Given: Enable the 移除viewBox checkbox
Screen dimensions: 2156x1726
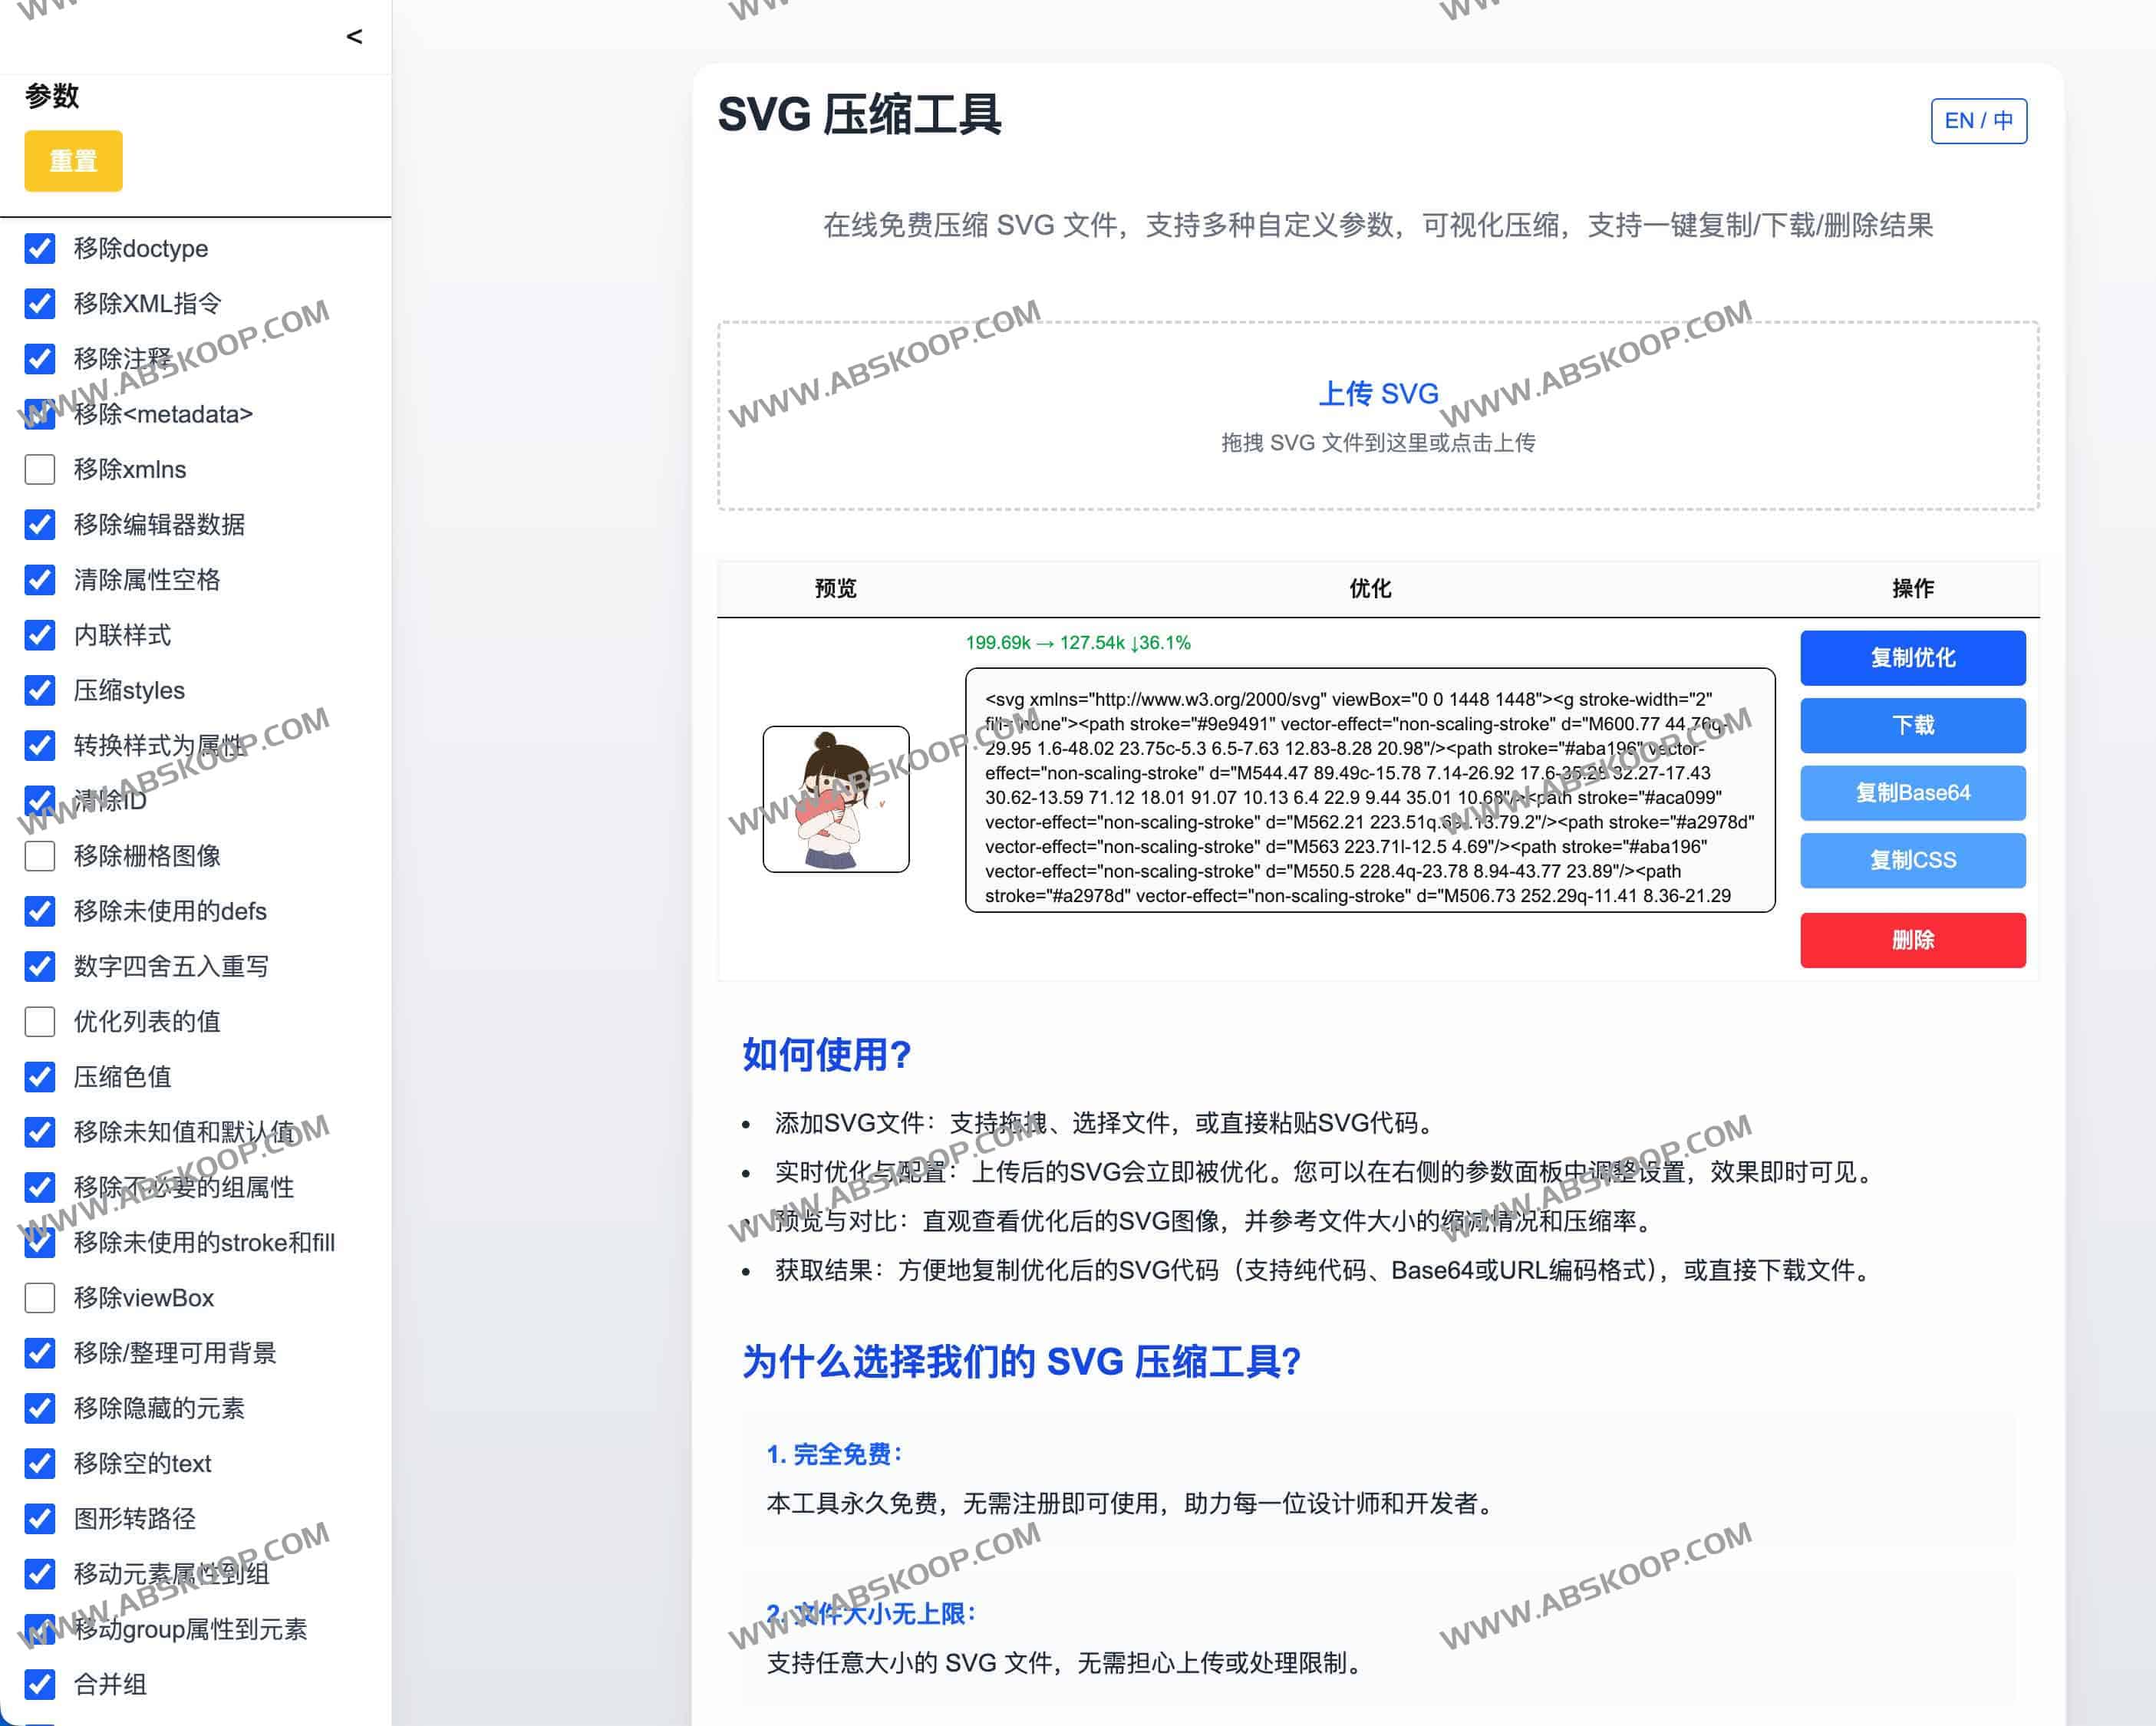Looking at the screenshot, I should coord(40,1297).
